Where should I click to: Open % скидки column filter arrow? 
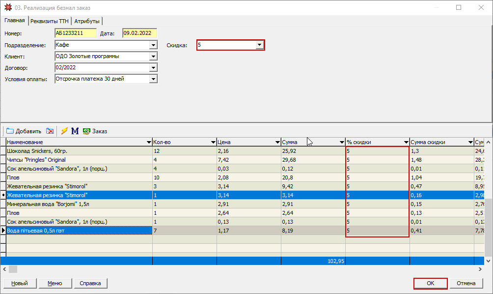pyautogui.click(x=406, y=142)
